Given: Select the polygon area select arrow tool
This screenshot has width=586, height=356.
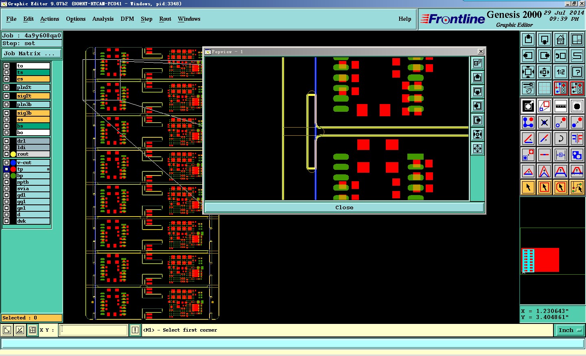Looking at the screenshot, I should [x=561, y=187].
